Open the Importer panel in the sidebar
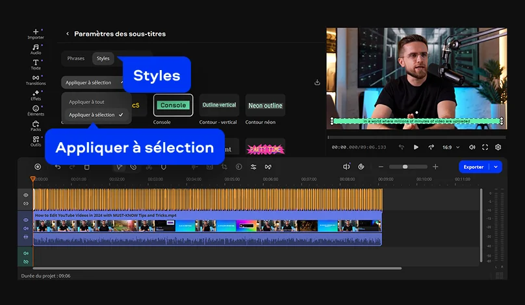The height and width of the screenshot is (305, 525). 36,33
